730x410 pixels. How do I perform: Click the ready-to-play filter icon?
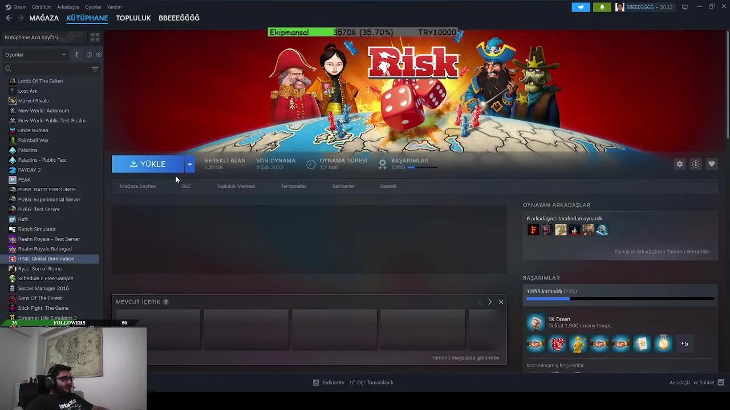tap(99, 55)
